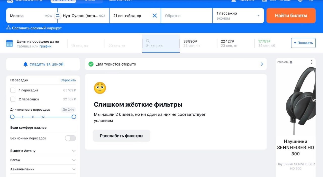Click the Расслабить фильтры button
The width and height of the screenshot is (323, 177).
[122, 136]
